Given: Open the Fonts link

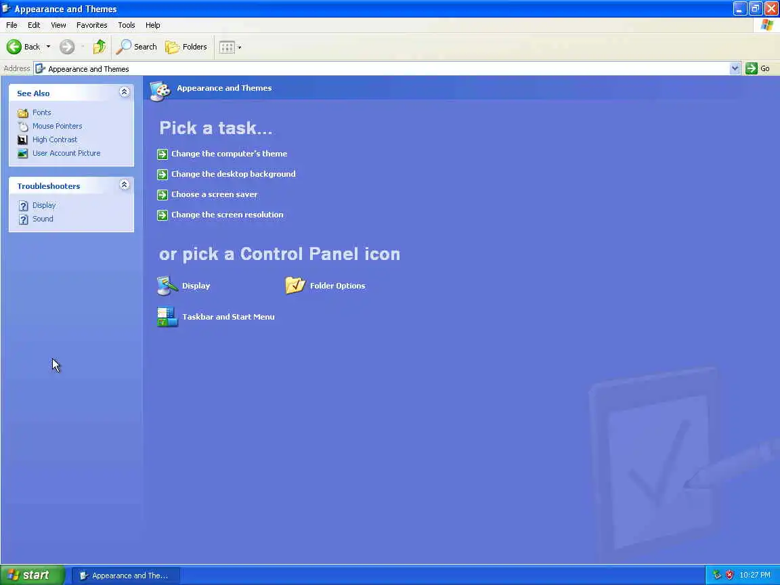Looking at the screenshot, I should tap(42, 112).
